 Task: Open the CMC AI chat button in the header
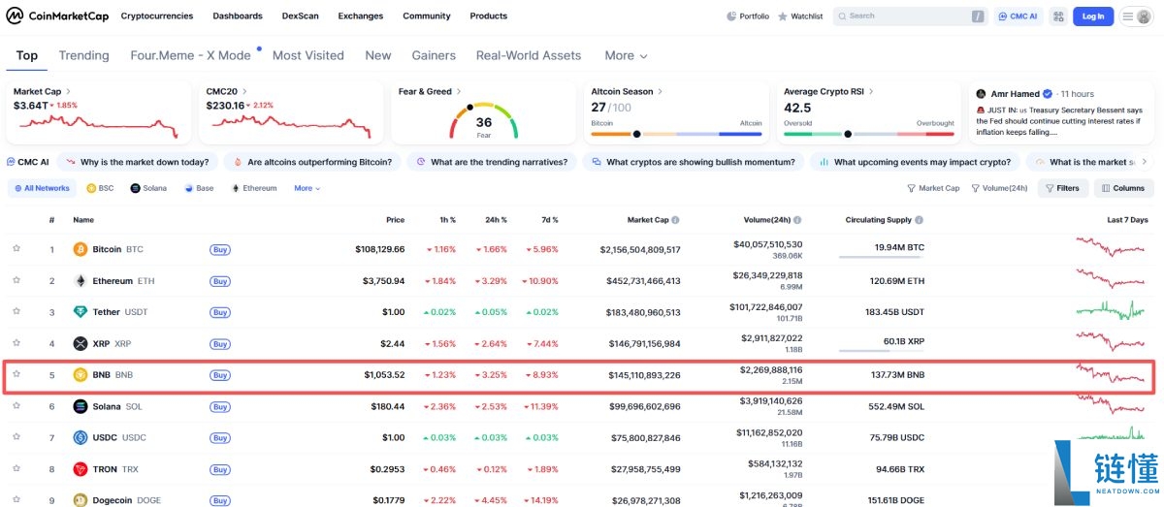pos(1018,16)
